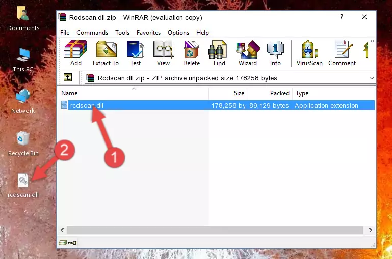Click the rcdscan.dll file icon in list
This screenshot has width=392, height=259.
point(64,105)
